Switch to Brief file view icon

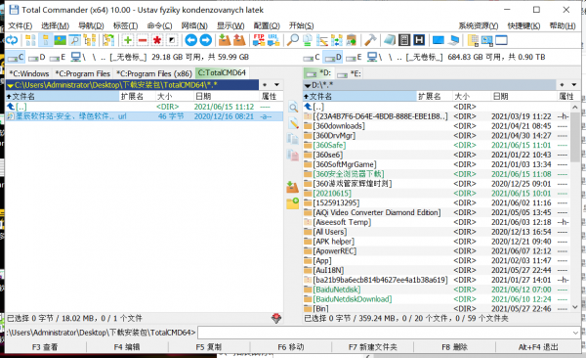pyautogui.click(x=30, y=40)
